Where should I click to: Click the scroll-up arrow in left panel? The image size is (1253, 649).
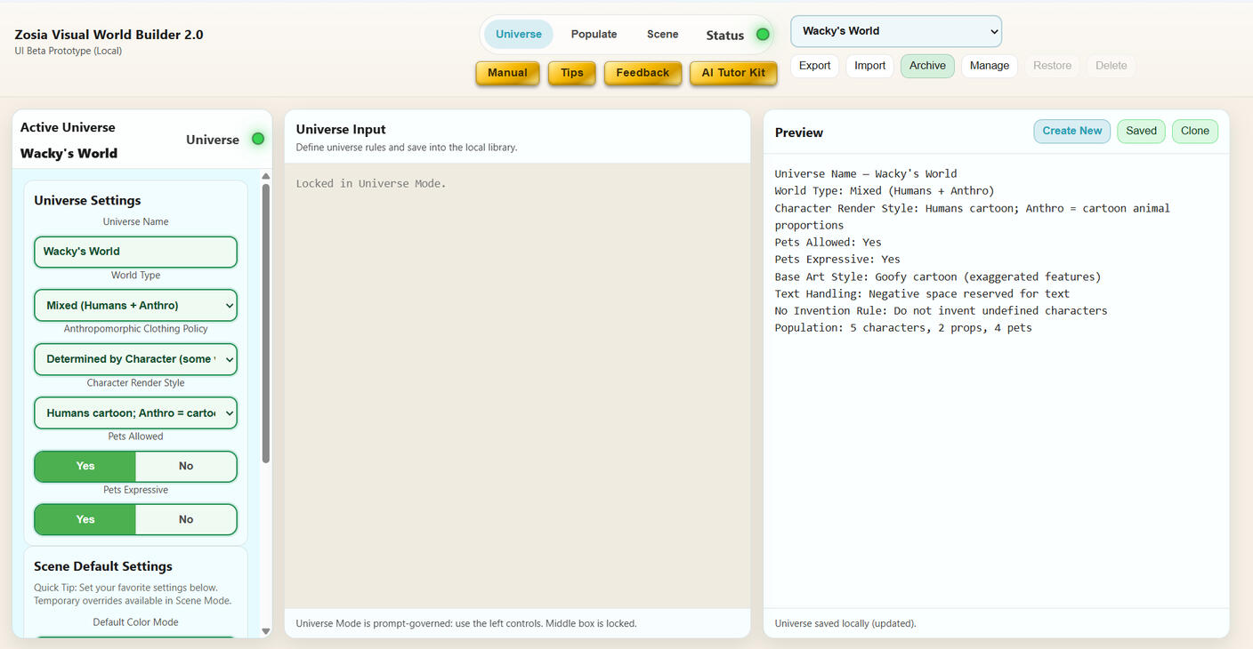tap(265, 176)
